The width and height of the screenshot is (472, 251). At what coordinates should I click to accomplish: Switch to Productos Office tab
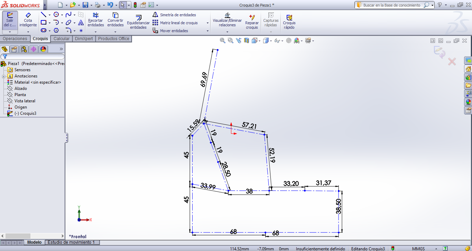114,39
